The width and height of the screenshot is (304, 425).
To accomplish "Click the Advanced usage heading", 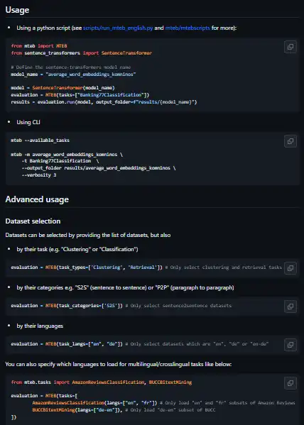I will [37, 199].
